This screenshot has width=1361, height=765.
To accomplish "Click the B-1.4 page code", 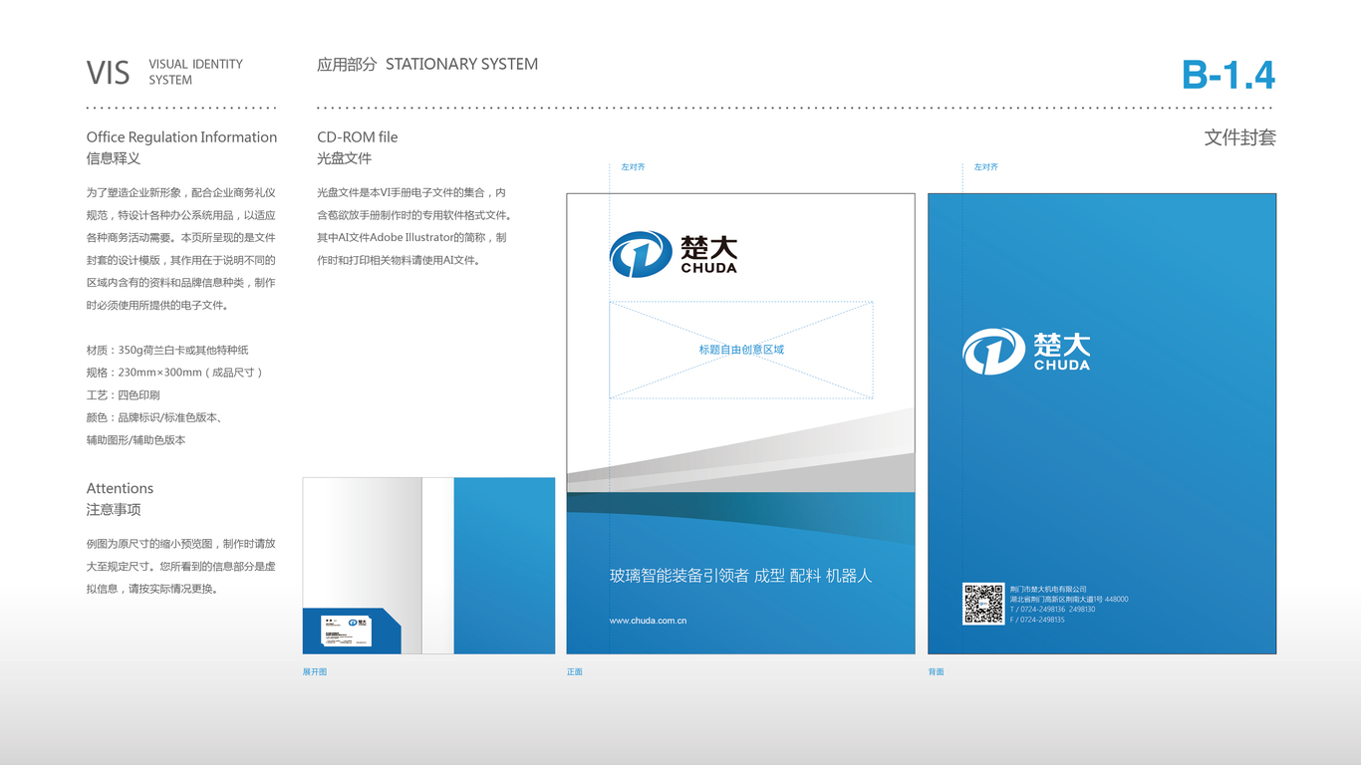I will 1227,75.
